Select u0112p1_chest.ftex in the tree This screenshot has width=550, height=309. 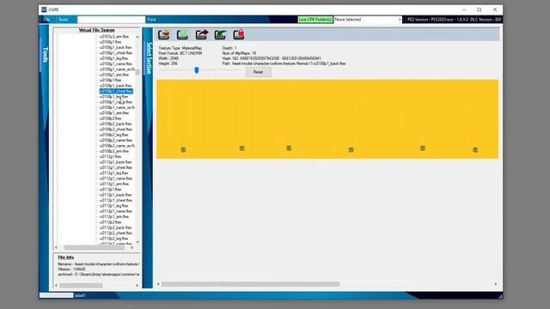click(116, 200)
